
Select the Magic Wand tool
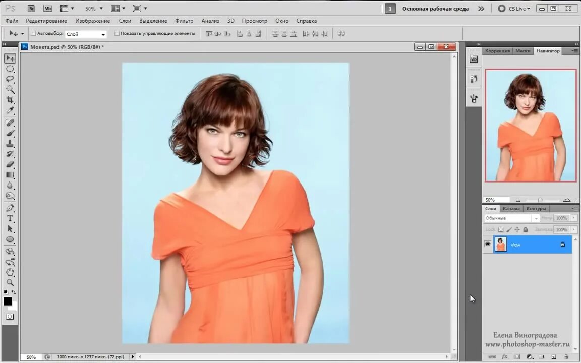(x=10, y=89)
